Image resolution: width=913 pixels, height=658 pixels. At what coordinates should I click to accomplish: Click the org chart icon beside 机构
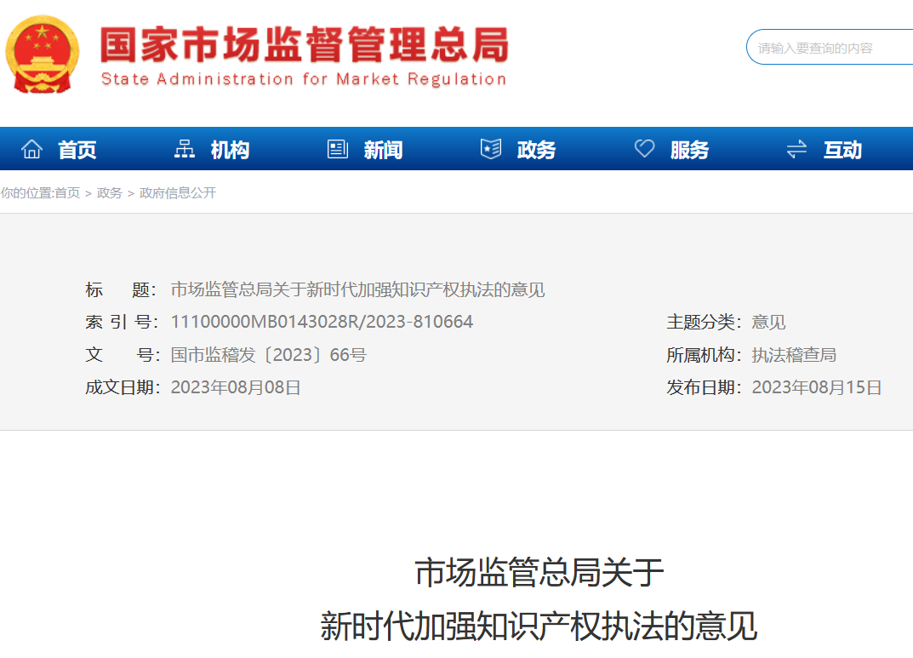tap(185, 150)
